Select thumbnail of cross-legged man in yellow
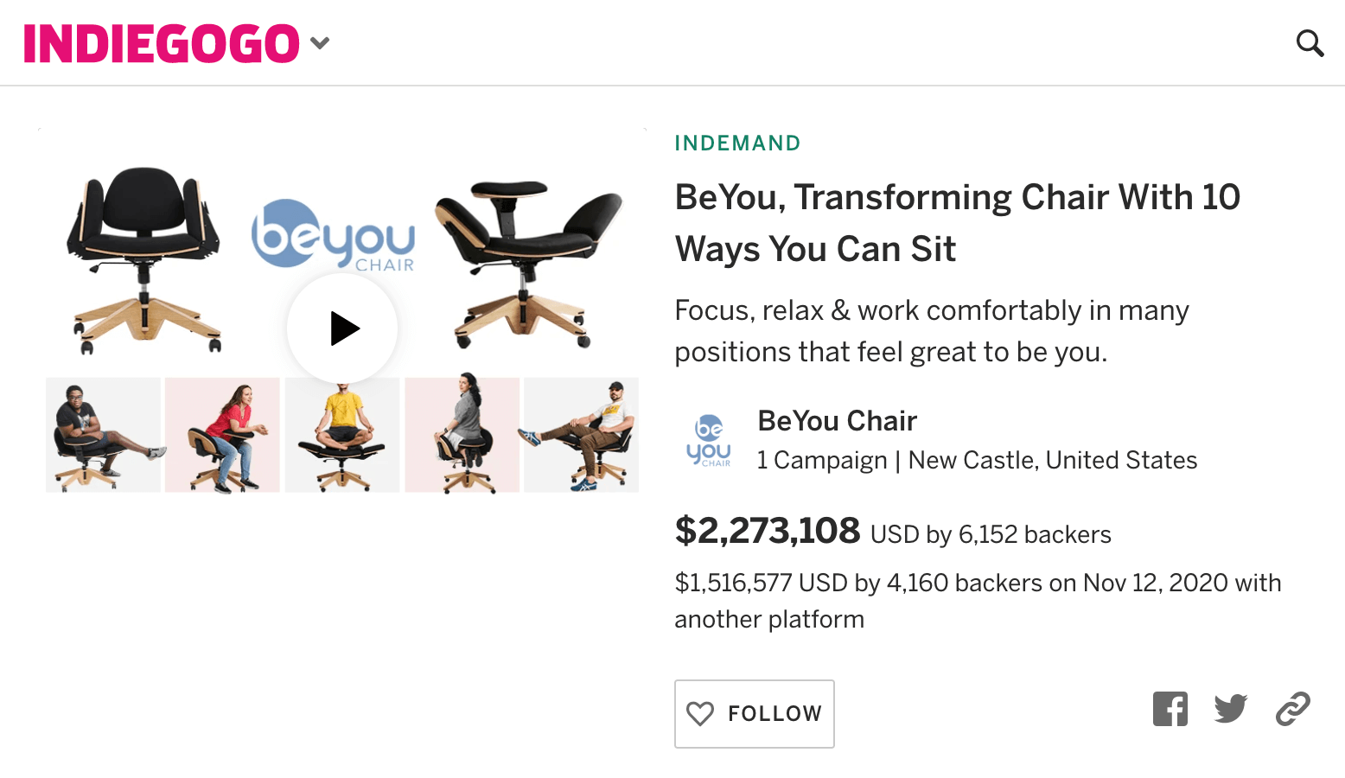 coord(342,441)
